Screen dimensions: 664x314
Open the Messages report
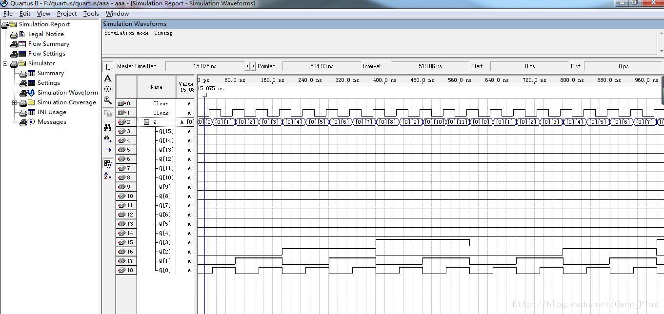pyautogui.click(x=52, y=122)
